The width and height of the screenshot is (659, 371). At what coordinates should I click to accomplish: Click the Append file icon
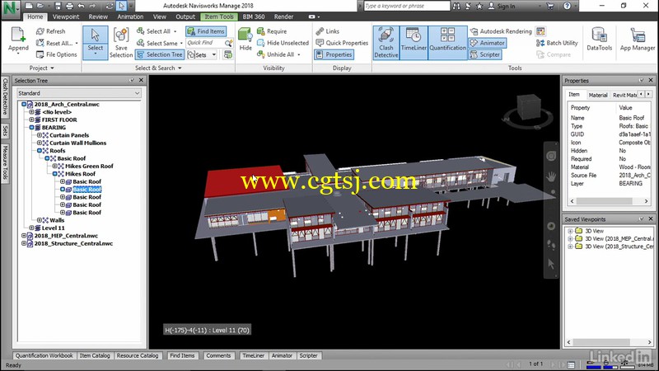pyautogui.click(x=18, y=35)
